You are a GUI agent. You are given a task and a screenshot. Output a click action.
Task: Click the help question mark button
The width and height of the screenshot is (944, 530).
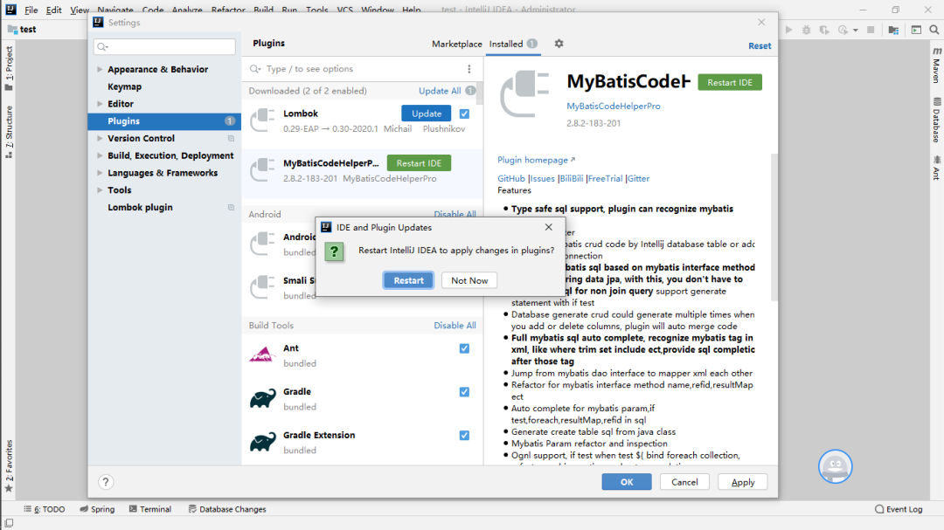click(106, 482)
